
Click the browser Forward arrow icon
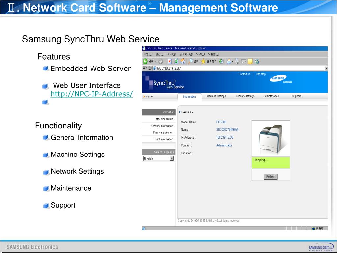pos(160,62)
